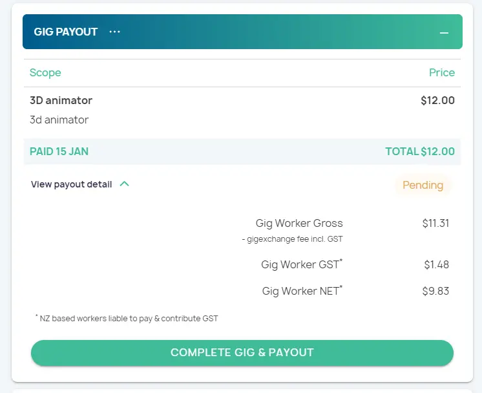
Task: Click the Gig Worker Gross label
Action: tap(299, 223)
